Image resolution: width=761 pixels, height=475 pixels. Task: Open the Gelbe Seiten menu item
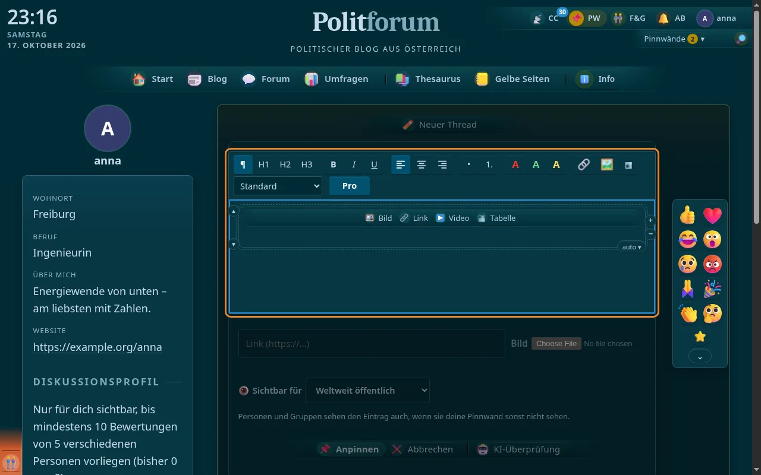512,79
